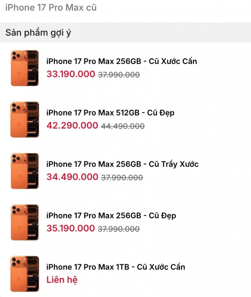Open thumbnail of 256GB Cũ Xước Cấn iPhone

coord(24,68)
